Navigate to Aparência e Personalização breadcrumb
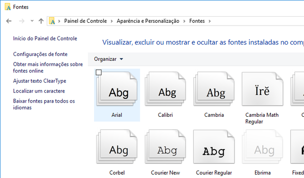304x178 pixels. pos(148,21)
